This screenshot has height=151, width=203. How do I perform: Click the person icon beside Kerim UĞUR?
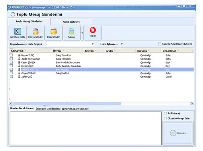(19, 66)
